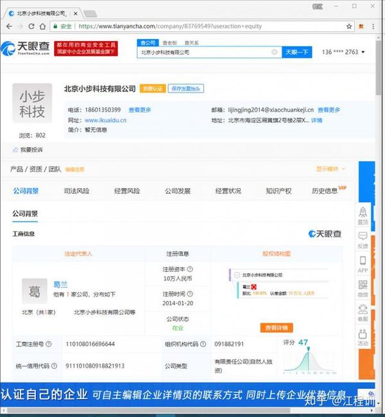Click the browser home icon
This screenshot has height=417, width=385.
(42, 26)
